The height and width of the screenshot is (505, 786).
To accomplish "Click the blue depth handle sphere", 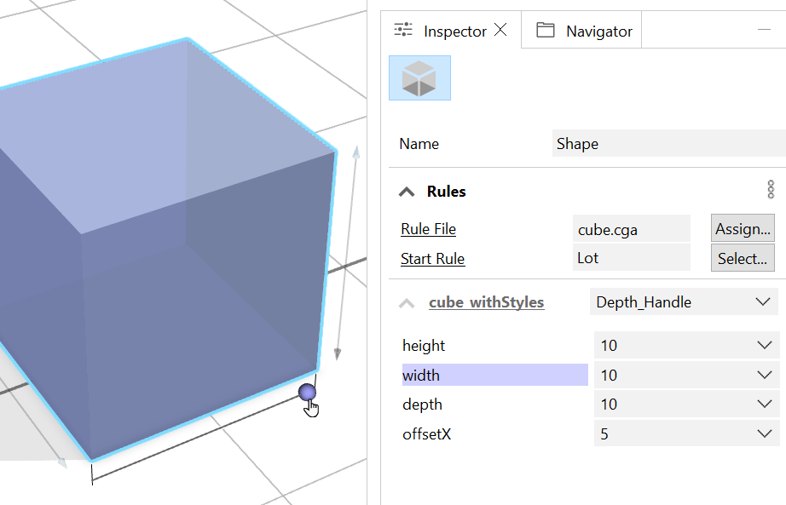I will coord(308,392).
